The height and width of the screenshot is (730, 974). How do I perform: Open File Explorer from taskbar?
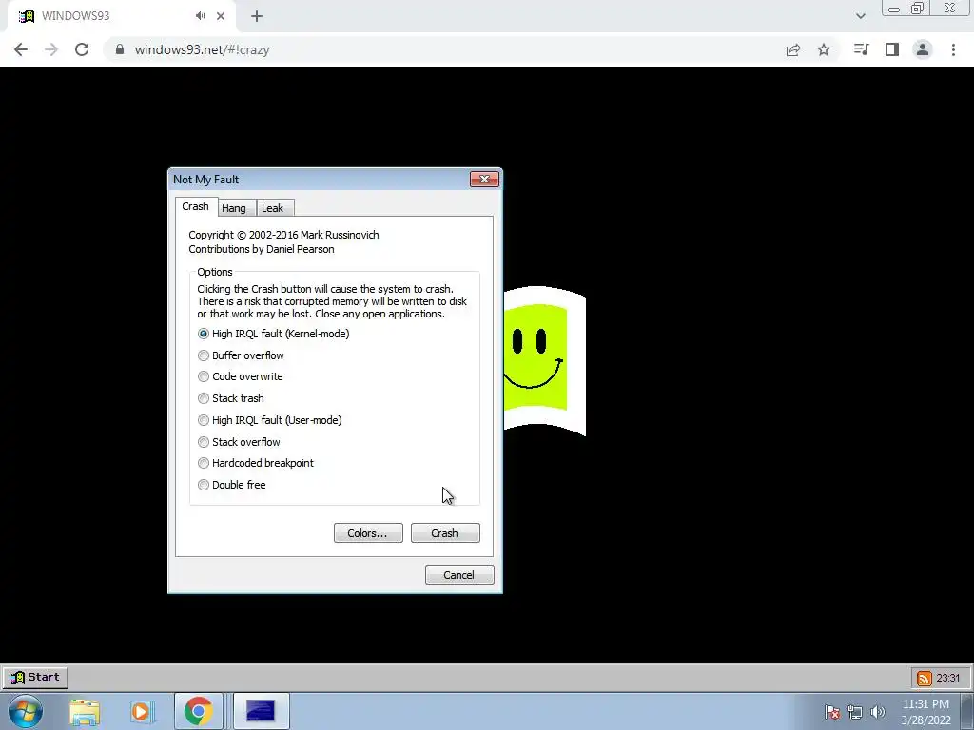pyautogui.click(x=85, y=711)
